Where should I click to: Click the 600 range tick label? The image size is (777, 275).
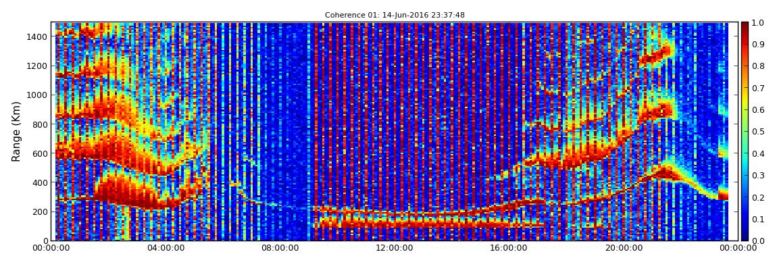pos(40,153)
